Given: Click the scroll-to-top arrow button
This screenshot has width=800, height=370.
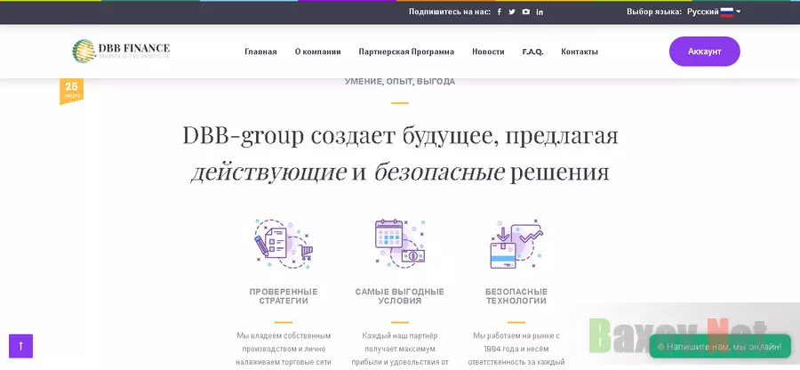Looking at the screenshot, I should 21,346.
